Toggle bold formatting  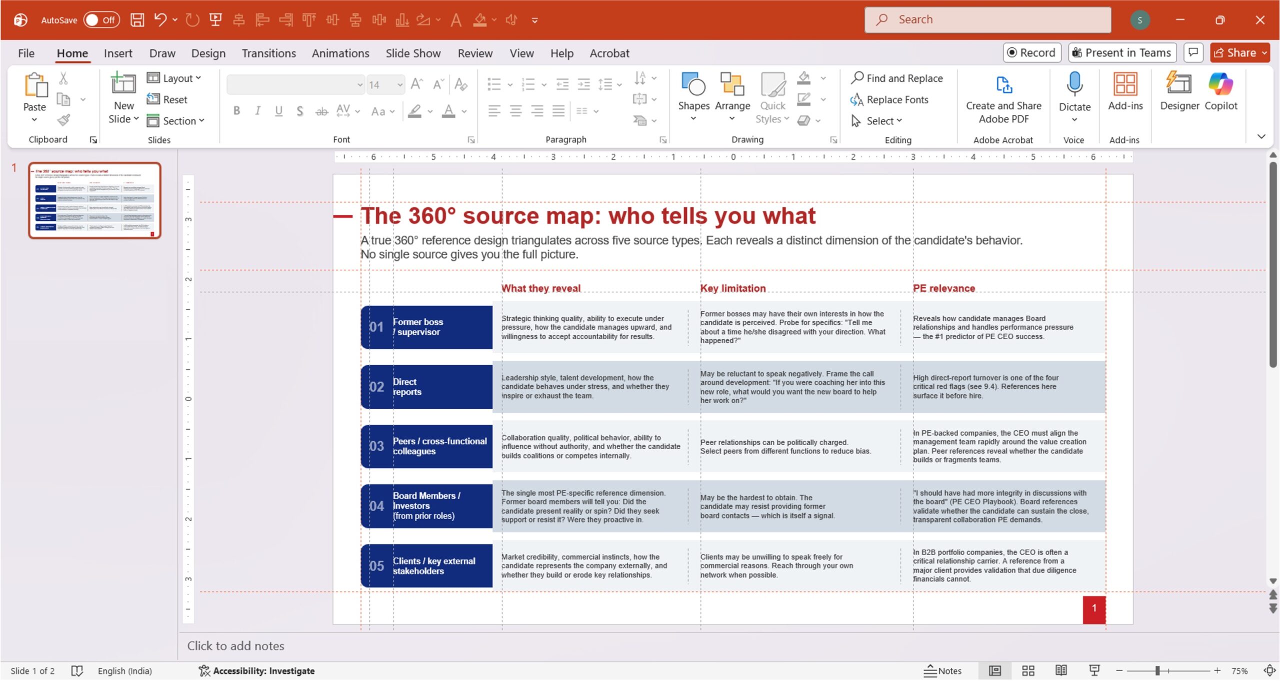(x=236, y=111)
